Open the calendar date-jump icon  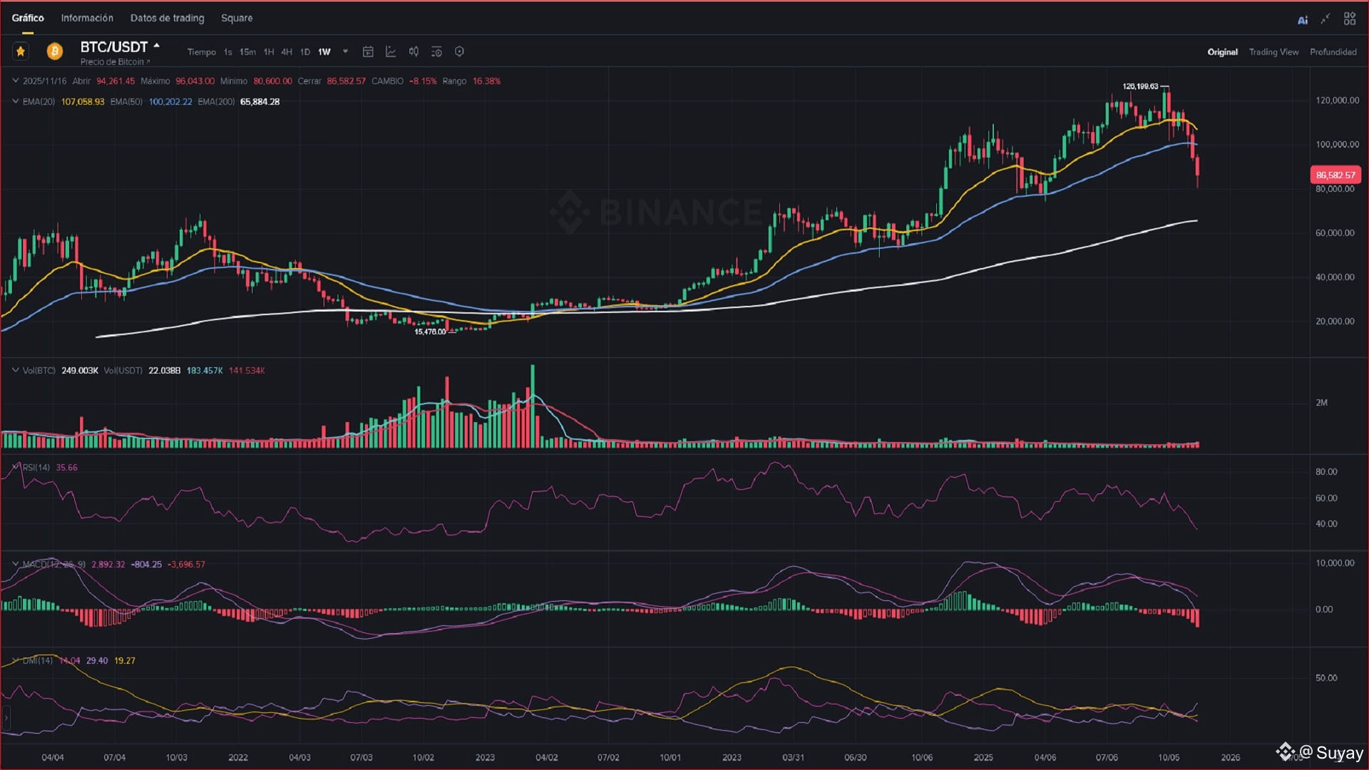(x=368, y=51)
